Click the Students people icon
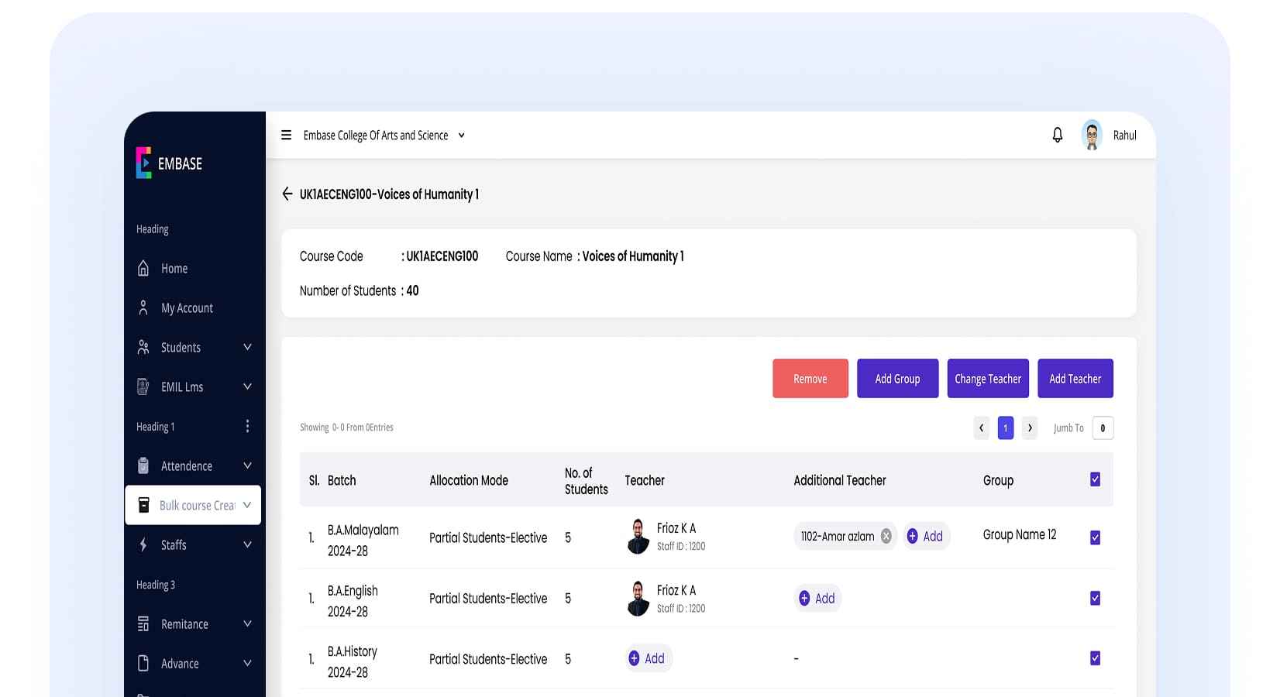The image size is (1280, 697). [x=143, y=347]
